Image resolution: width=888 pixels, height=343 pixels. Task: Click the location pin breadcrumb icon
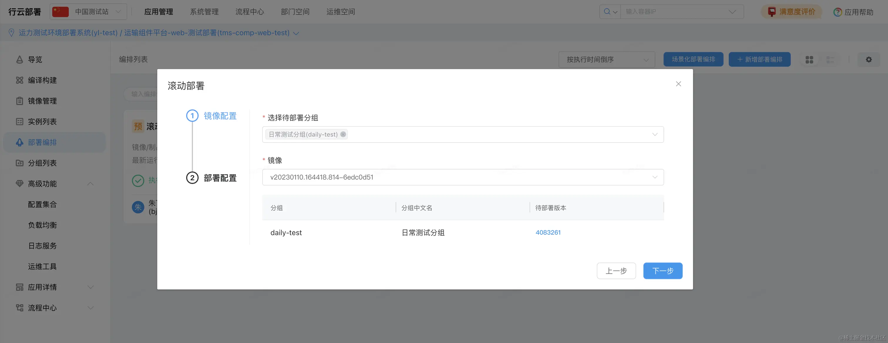point(11,33)
